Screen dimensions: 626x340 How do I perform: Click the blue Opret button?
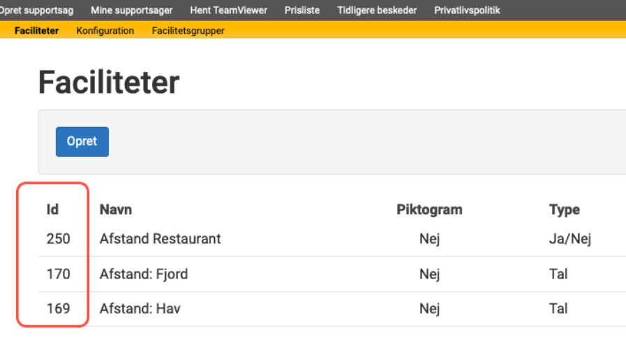[x=82, y=142]
